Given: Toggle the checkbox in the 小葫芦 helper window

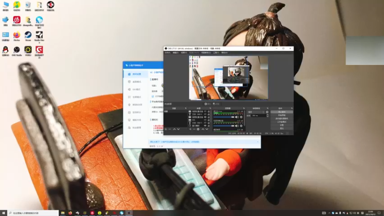Looking at the screenshot, I should (x=153, y=96).
